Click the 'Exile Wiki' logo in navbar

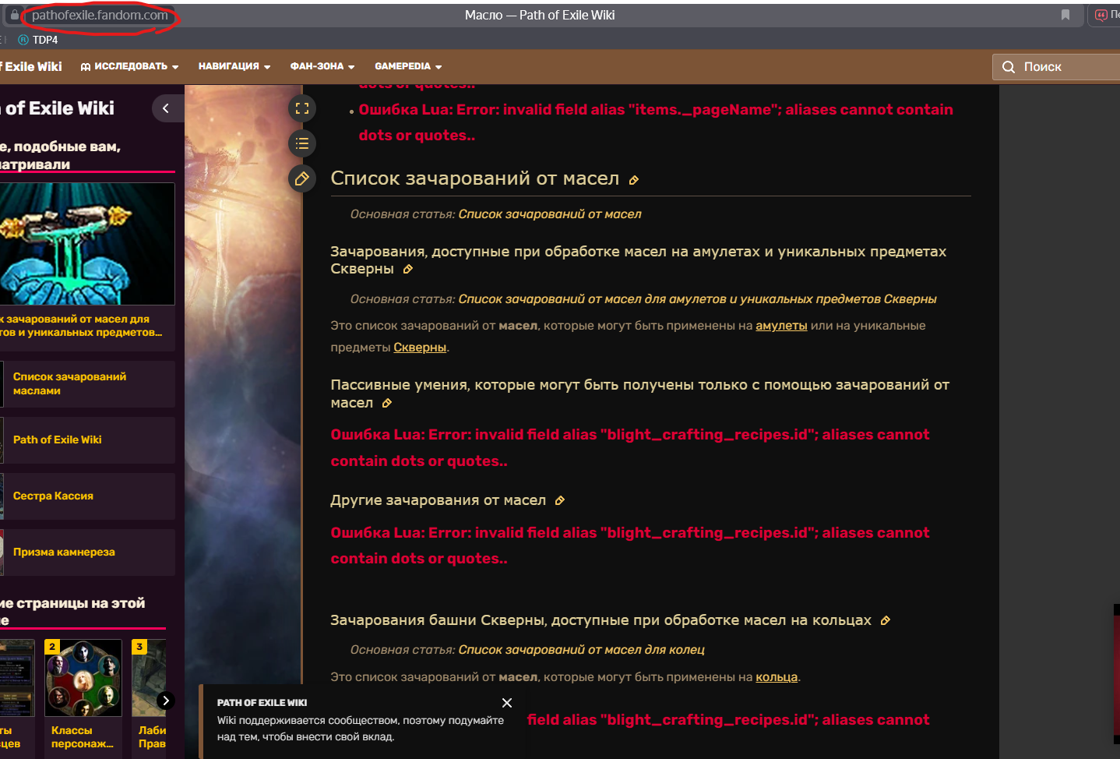coord(31,66)
